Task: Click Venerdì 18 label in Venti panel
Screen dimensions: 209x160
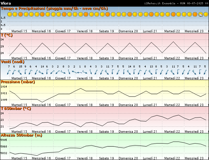Action: point(85,78)
